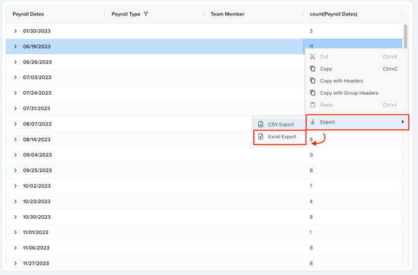Image resolution: width=418 pixels, height=275 pixels.
Task: Sort by Payroll Dates column header
Action: coord(28,14)
